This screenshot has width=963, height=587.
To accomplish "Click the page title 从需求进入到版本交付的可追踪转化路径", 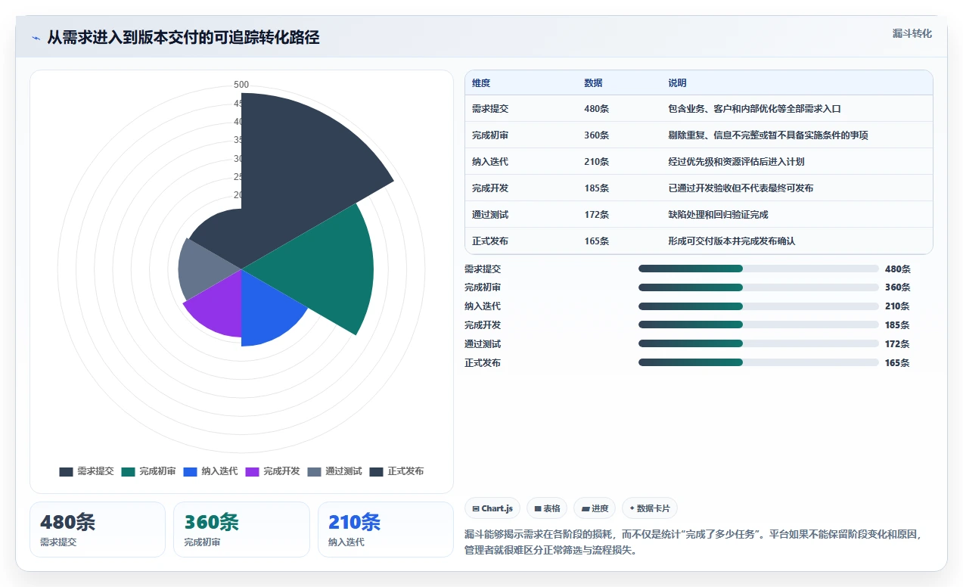I will (183, 38).
